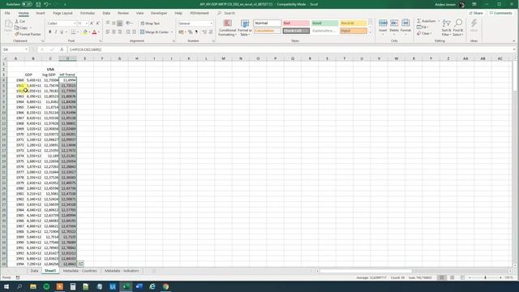Apply the Good cell style
Screen dimensions: 519x292
coord(324,24)
